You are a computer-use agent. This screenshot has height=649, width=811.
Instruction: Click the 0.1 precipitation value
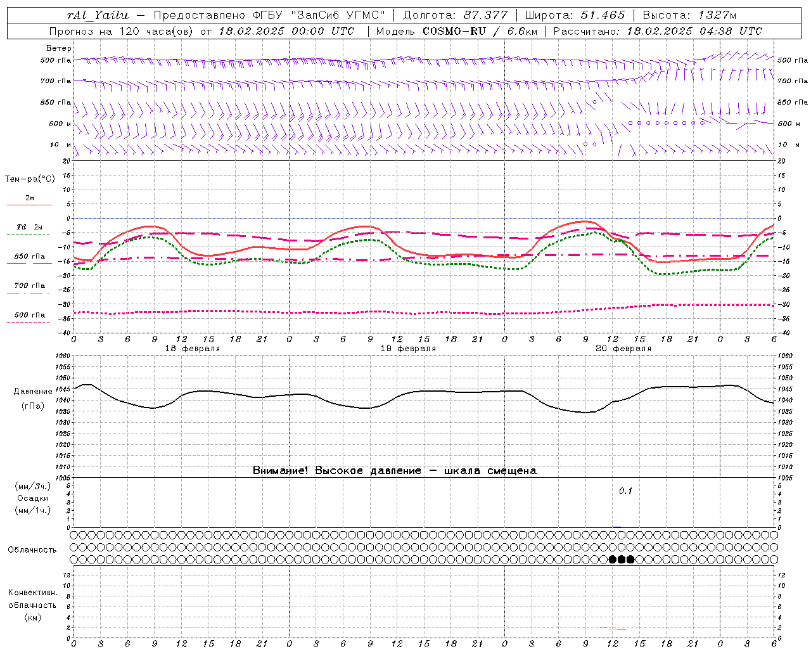pyautogui.click(x=625, y=491)
